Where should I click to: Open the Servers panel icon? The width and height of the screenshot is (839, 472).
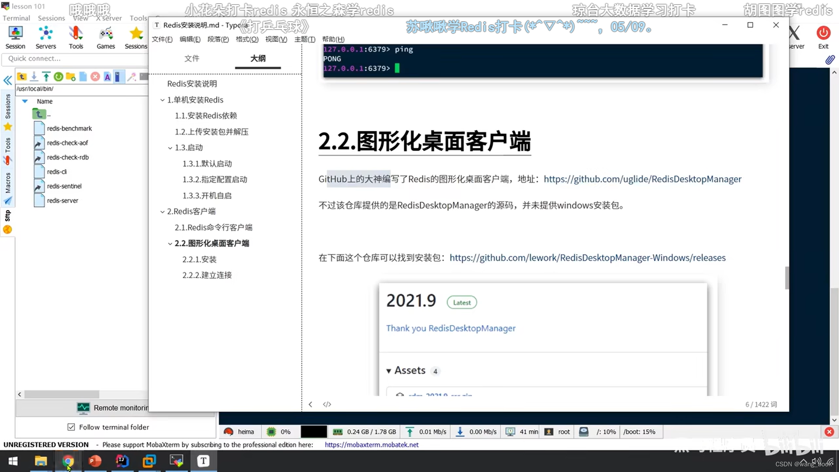pyautogui.click(x=45, y=37)
